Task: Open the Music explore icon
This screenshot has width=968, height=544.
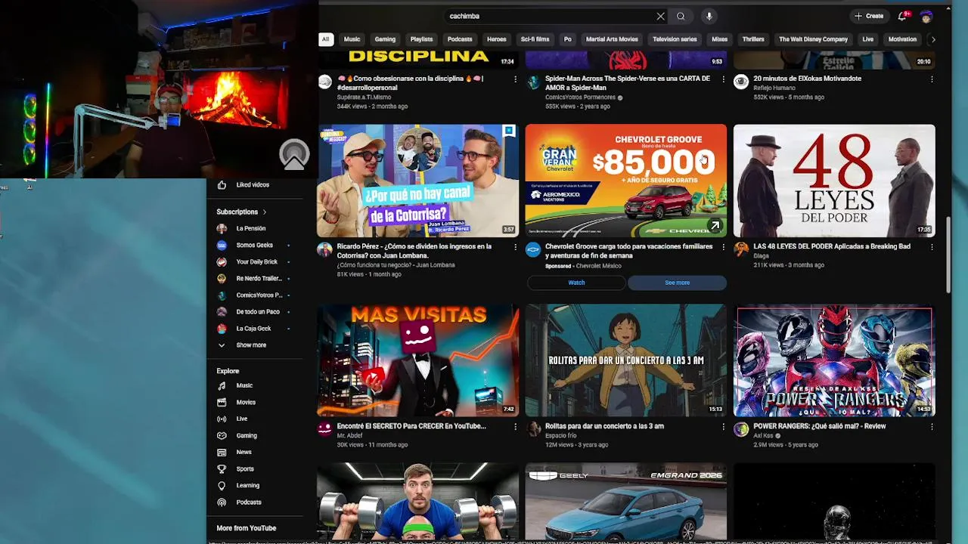Action: click(222, 386)
